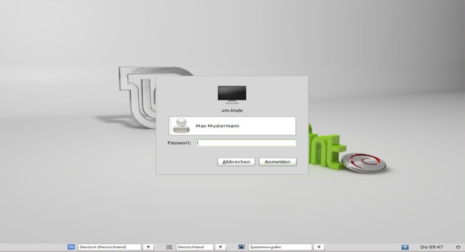Click the session type icon
Viewport: 465px width, 252px height.
tap(242, 247)
